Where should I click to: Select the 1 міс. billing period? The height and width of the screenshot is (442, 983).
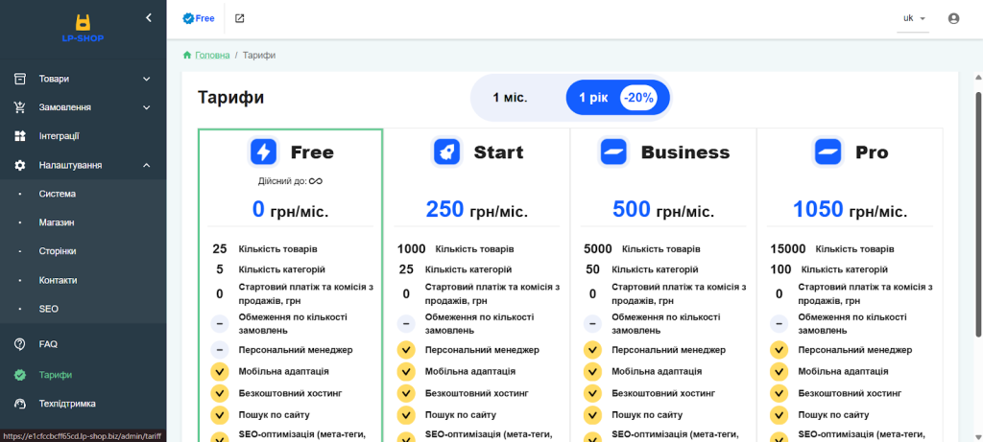point(511,98)
